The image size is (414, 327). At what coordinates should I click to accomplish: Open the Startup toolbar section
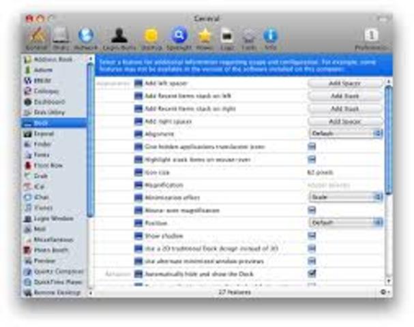(x=151, y=39)
